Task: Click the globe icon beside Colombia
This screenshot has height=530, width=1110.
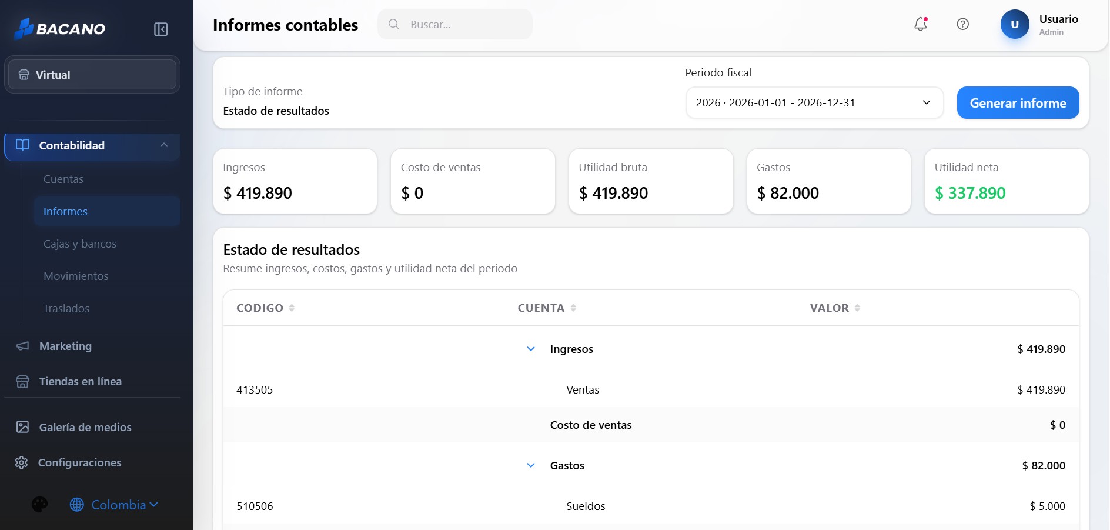Action: coord(77,505)
